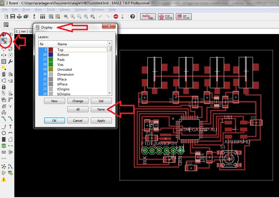Open the grid settings dropdown icon

[6, 25]
